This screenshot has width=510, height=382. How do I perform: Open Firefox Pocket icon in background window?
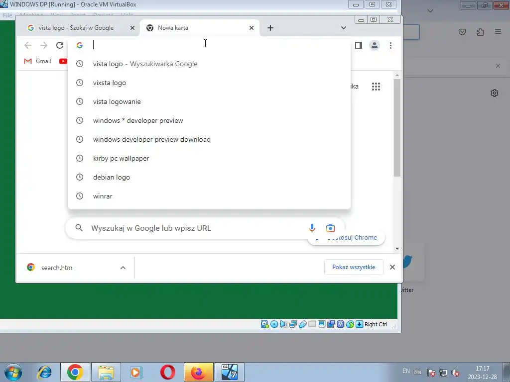[462, 32]
